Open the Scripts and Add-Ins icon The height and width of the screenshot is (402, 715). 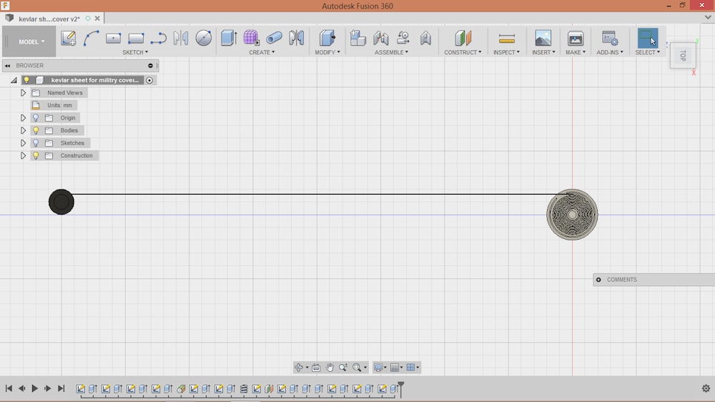[610, 38]
